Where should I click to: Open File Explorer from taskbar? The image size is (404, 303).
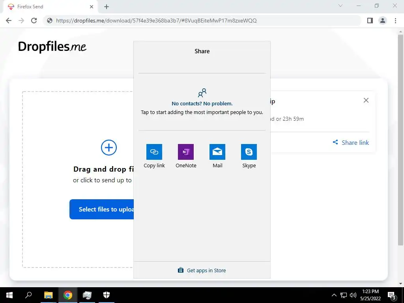click(48, 295)
